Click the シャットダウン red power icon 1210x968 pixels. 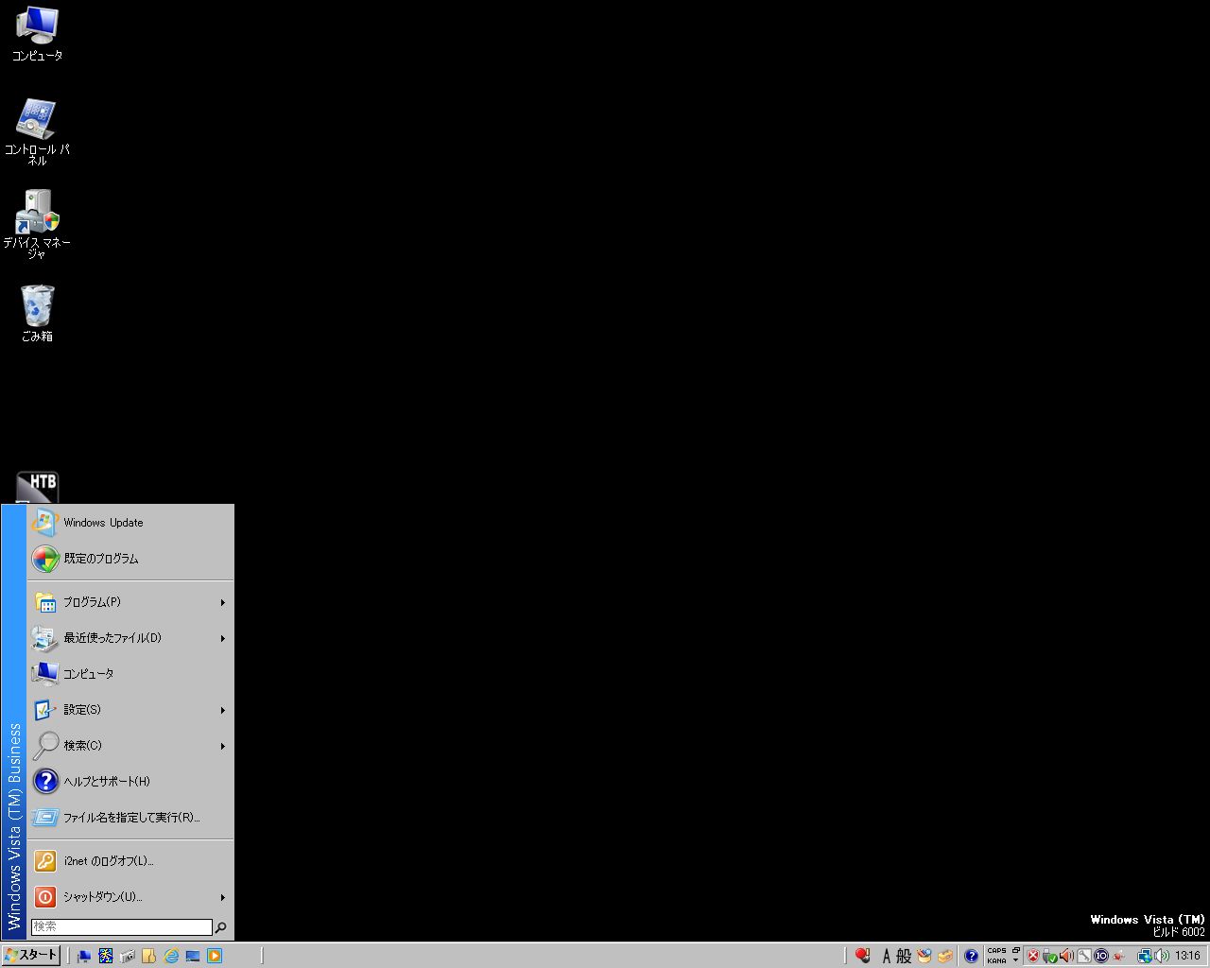coord(45,897)
